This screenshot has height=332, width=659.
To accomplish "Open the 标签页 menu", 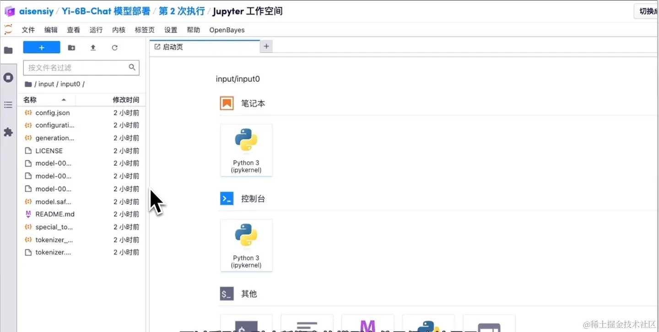I will [x=145, y=30].
